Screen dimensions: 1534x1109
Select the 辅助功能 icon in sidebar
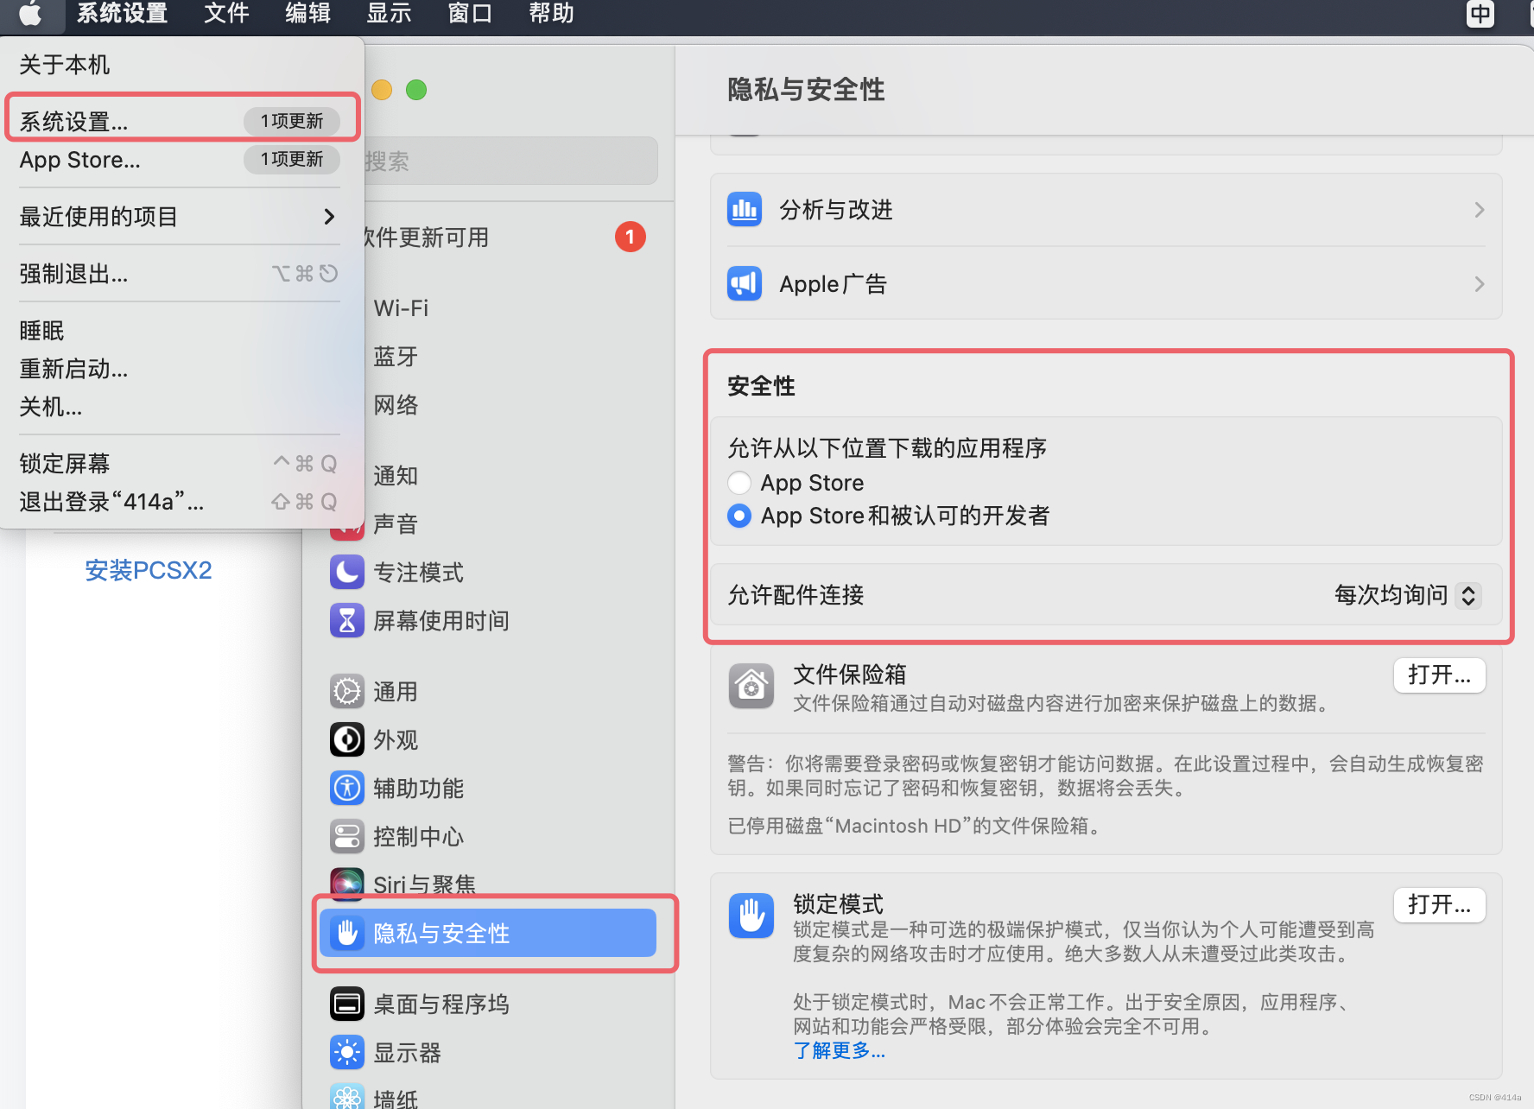click(x=347, y=788)
